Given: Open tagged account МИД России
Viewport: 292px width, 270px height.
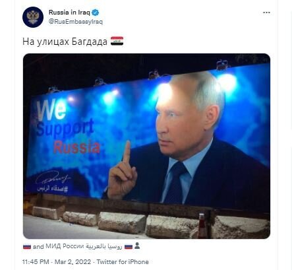Looking at the screenshot, I should 65,246.
